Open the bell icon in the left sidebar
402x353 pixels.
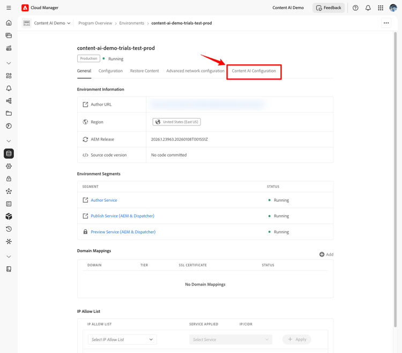(9, 88)
